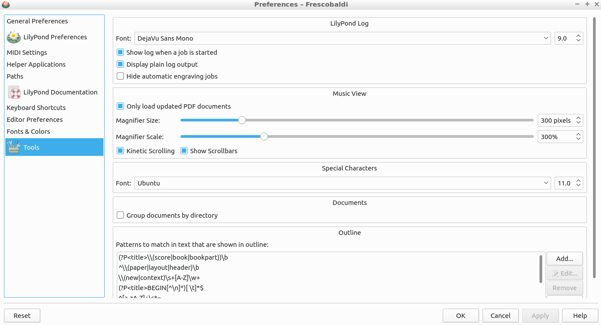Select the new|context pattern row
The height and width of the screenshot is (325, 601).
tap(327, 278)
